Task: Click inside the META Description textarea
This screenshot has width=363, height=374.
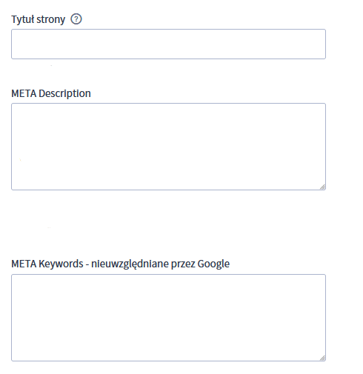Action: pyautogui.click(x=168, y=147)
